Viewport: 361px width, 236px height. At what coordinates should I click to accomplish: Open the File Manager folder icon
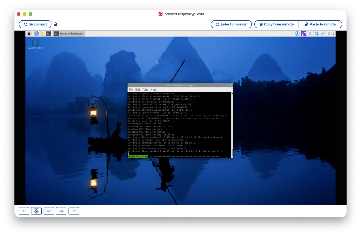click(42, 34)
